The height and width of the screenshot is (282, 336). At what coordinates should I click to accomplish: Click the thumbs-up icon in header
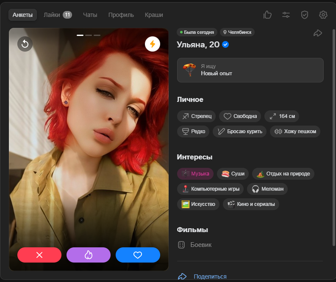point(267,15)
